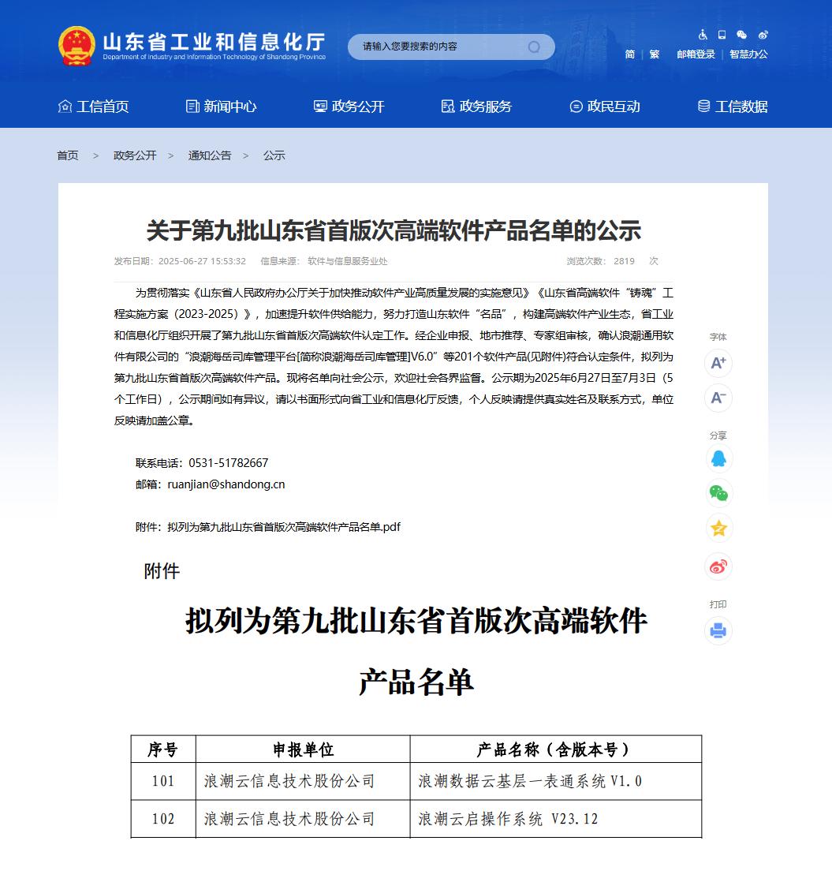Click the cell 浪潮云启操作系统 V23.12
The image size is (832, 882).
pyautogui.click(x=556, y=819)
